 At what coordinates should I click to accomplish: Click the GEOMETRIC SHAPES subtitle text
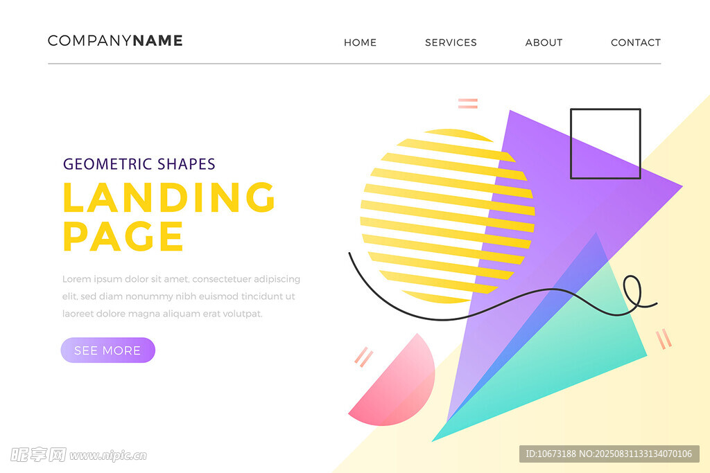139,164
